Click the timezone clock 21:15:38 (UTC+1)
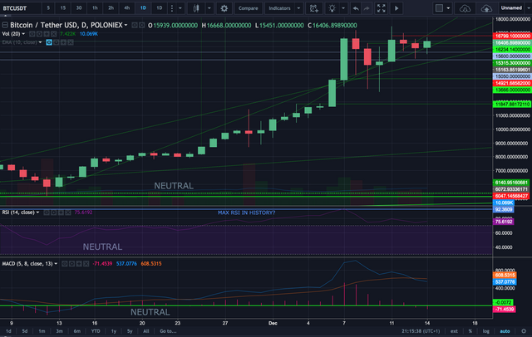Screen dimensions: 532x337 421,331
